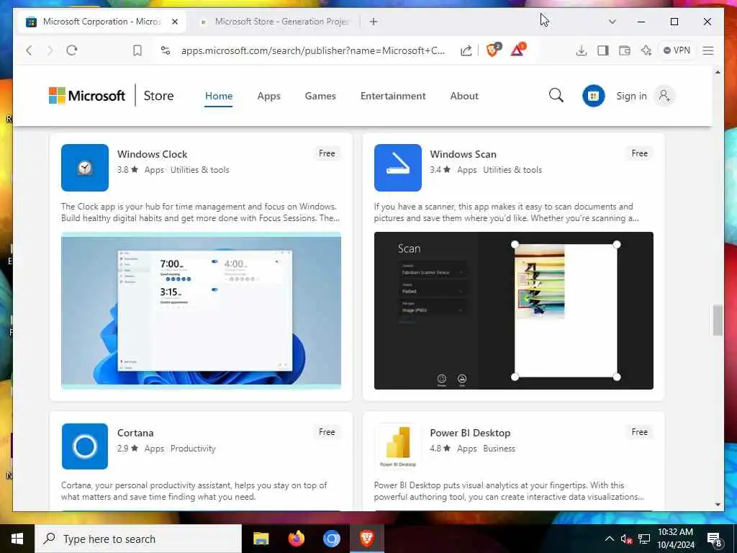
Task: Go back using browser back arrow
Action: (x=29, y=50)
